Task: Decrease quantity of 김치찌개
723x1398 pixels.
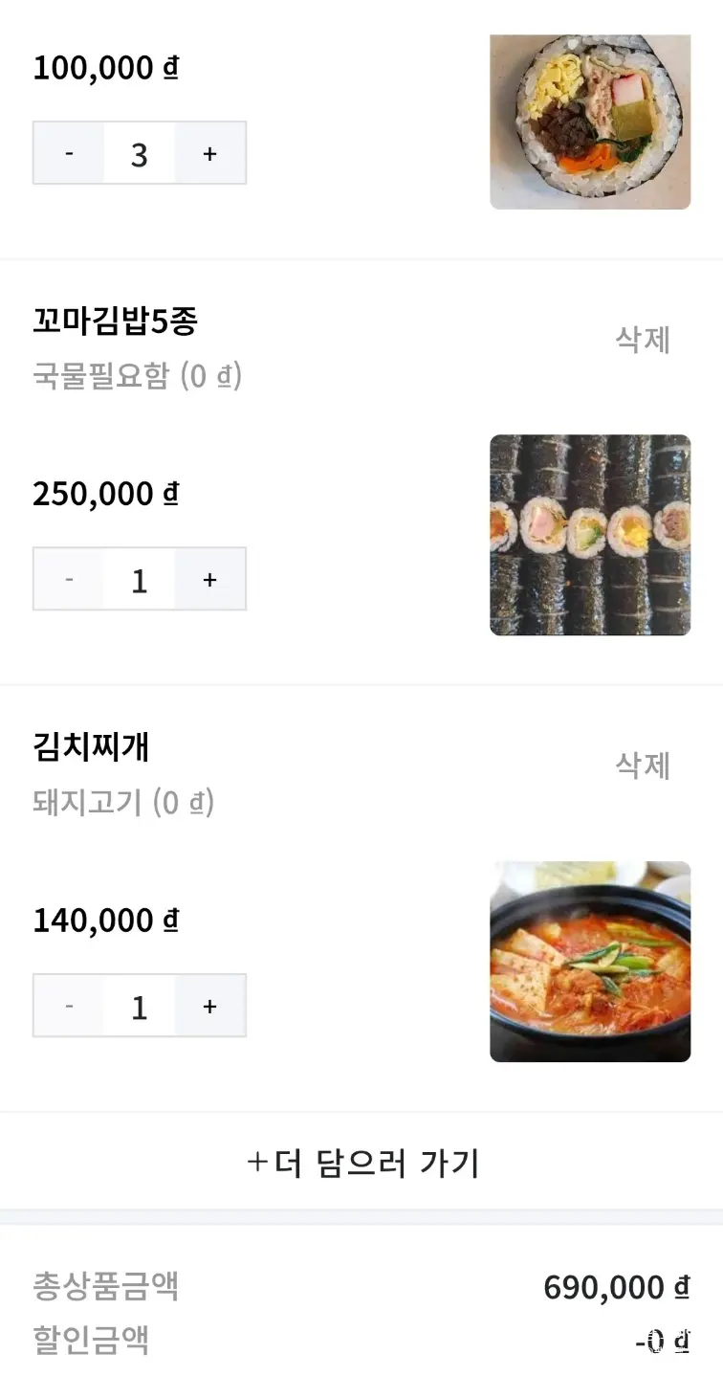Action: [x=69, y=1006]
